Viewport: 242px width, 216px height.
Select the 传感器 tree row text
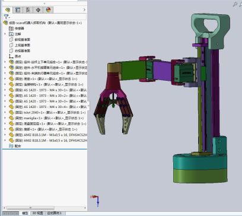[20, 28]
